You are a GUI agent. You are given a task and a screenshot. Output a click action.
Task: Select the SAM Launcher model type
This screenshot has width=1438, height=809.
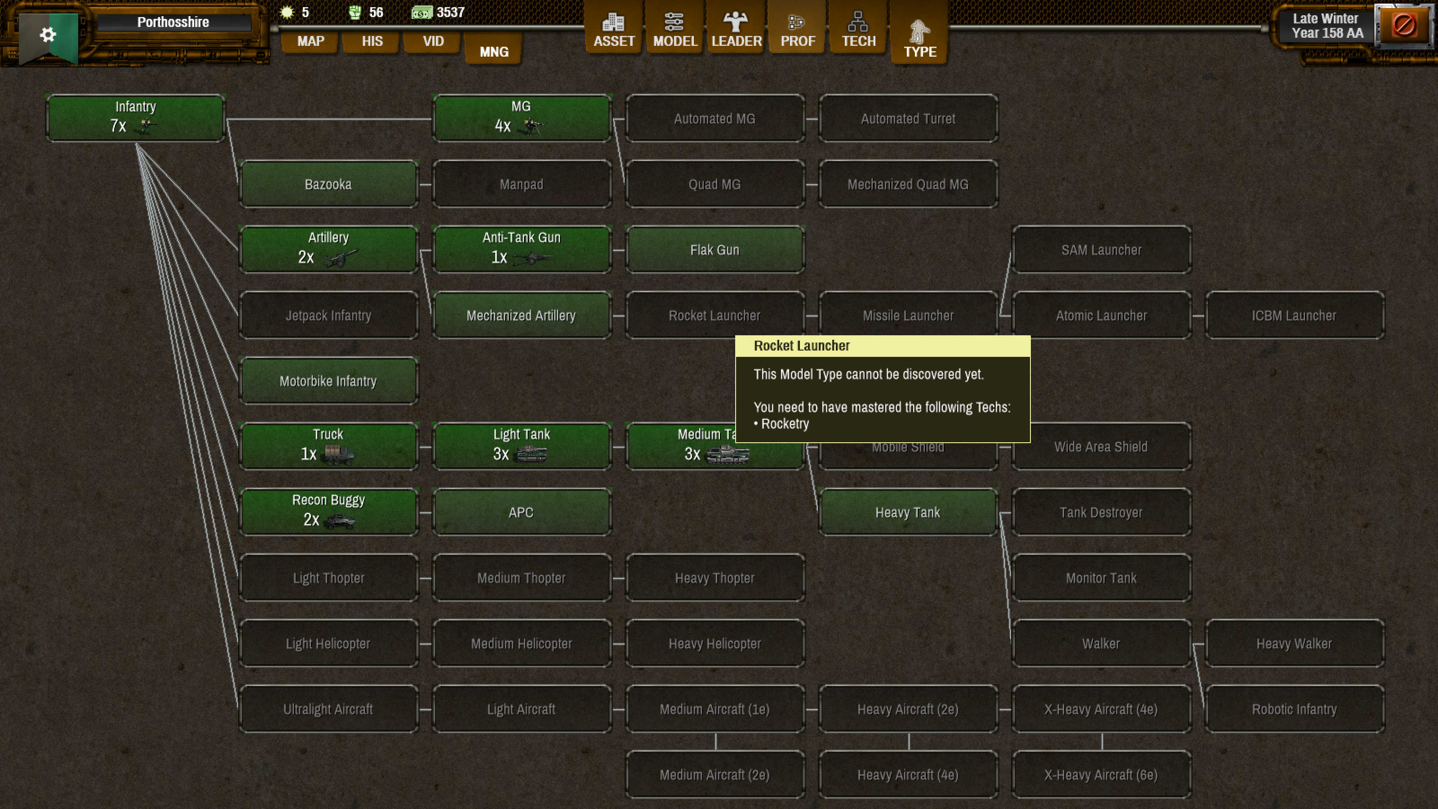[x=1101, y=249]
